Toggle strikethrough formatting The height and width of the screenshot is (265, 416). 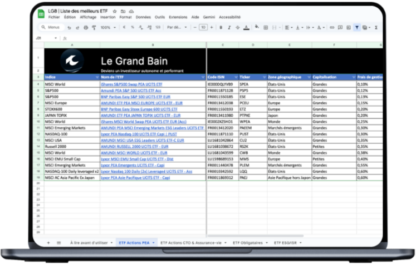point(238,27)
